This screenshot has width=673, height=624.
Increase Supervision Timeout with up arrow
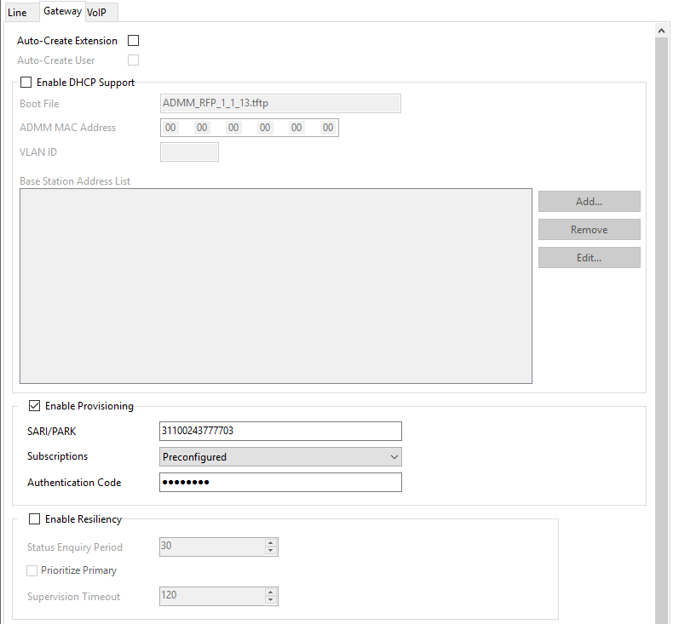(x=270, y=593)
